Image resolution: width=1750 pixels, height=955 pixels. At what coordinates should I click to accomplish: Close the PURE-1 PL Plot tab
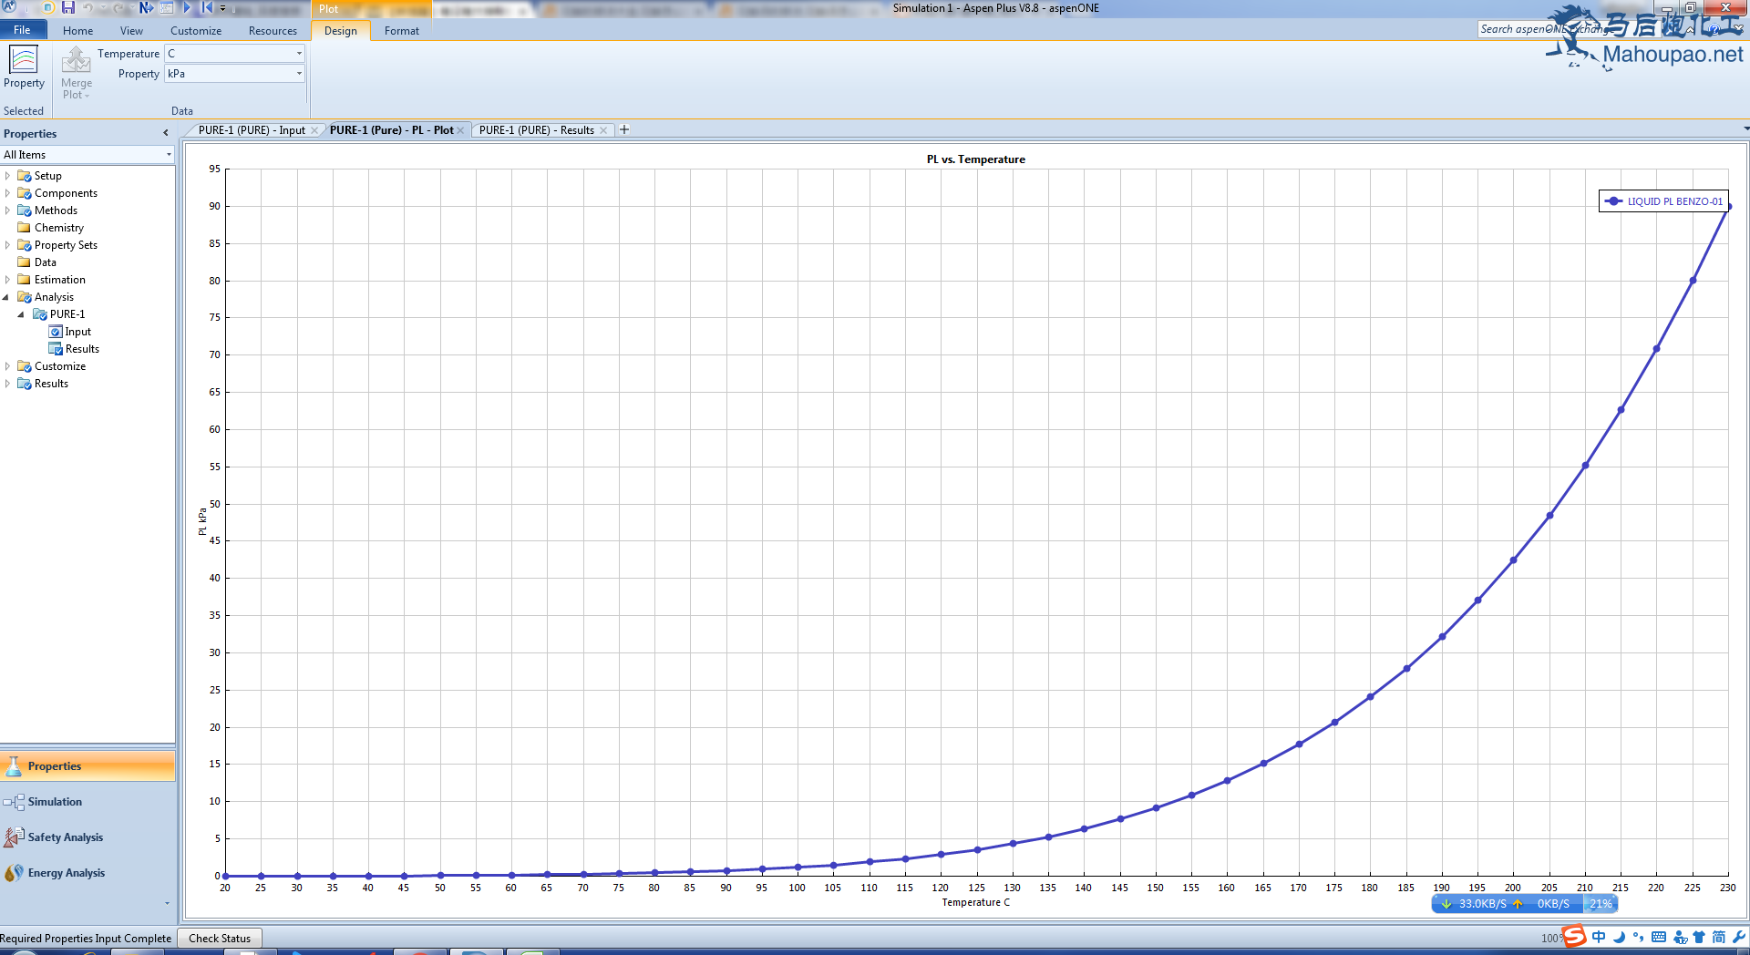pos(460,130)
